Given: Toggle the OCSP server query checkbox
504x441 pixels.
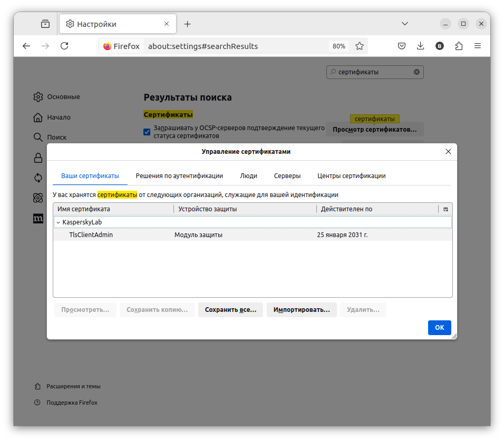Looking at the screenshot, I should tap(147, 132).
